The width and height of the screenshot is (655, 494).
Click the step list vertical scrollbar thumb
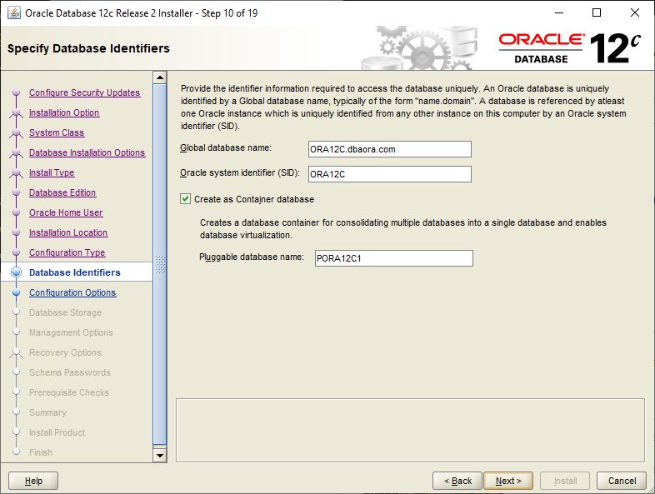pos(159,264)
